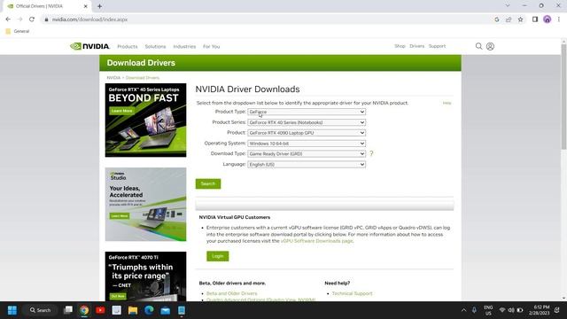
Task: Click the taskbar Search box
Action: (x=40, y=310)
